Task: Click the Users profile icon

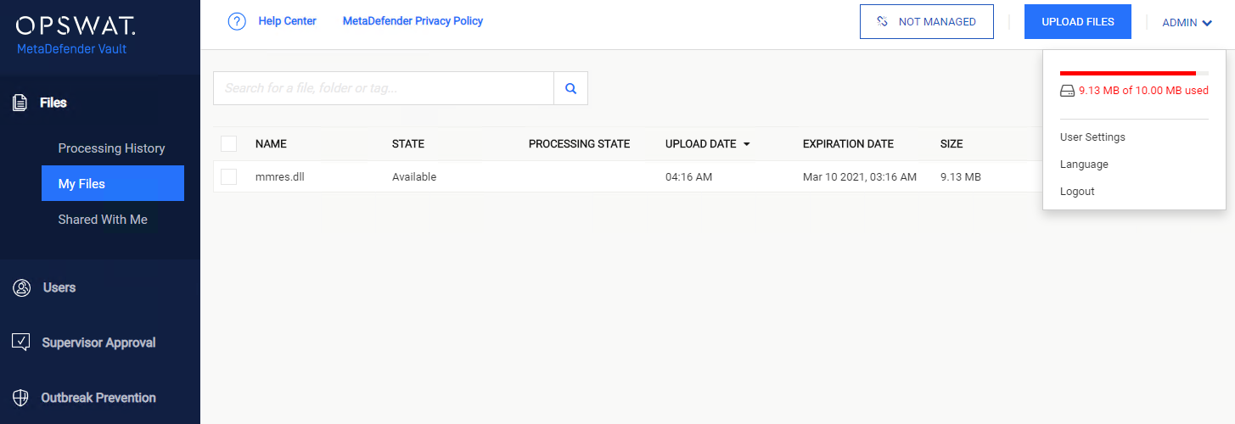Action: [22, 287]
